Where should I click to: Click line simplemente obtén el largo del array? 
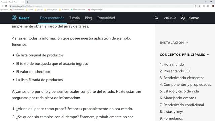50,26
